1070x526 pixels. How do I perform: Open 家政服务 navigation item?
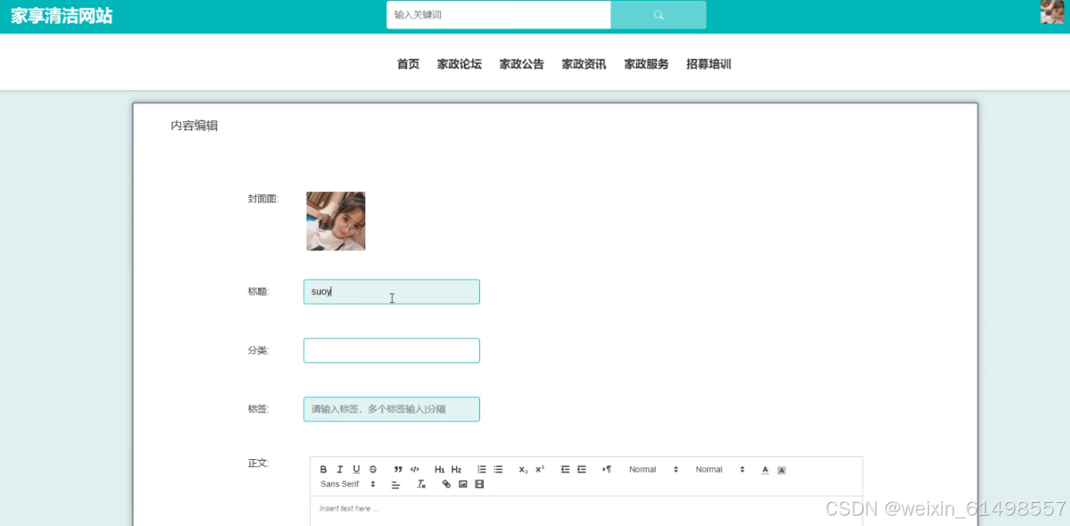[647, 65]
